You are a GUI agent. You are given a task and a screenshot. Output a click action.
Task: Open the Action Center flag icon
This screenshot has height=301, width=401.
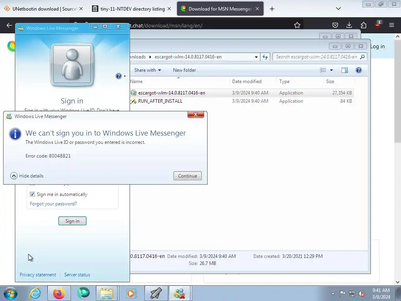click(x=342, y=294)
